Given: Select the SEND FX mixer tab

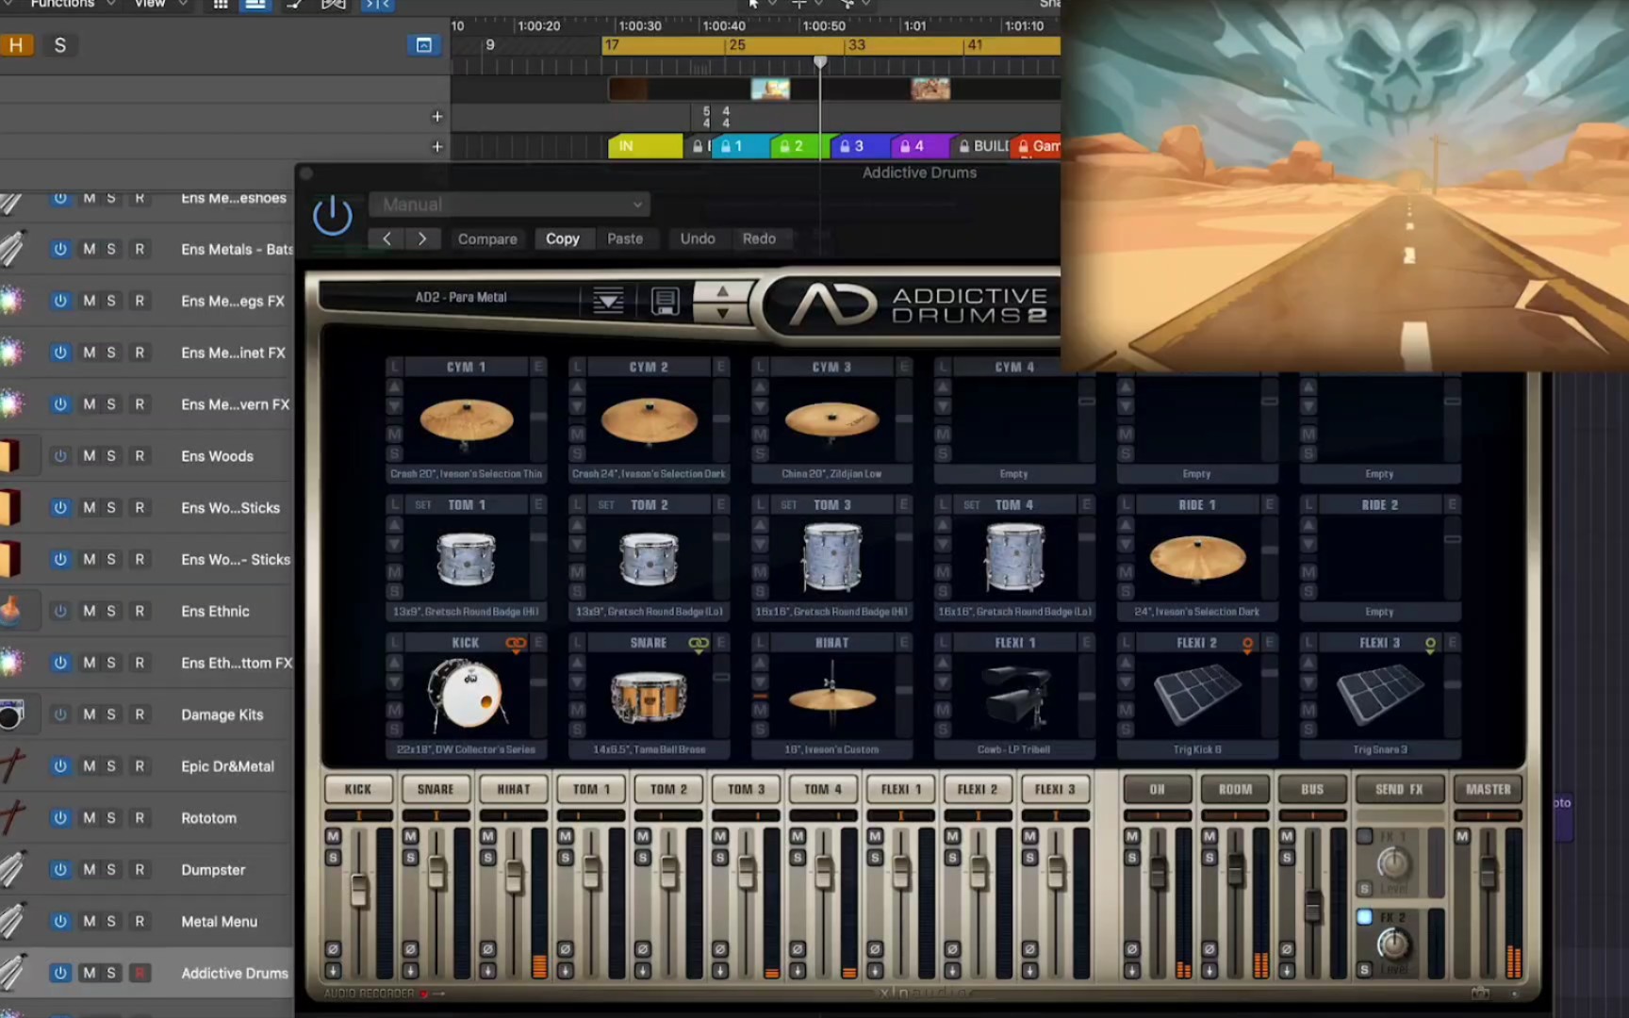Looking at the screenshot, I should pos(1399,789).
